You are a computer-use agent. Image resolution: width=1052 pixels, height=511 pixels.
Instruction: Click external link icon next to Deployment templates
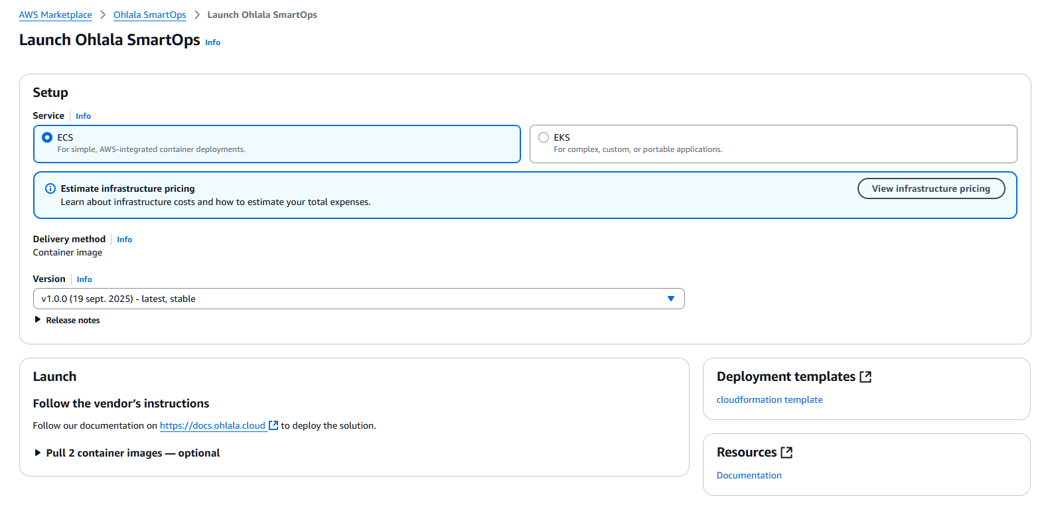pos(865,377)
